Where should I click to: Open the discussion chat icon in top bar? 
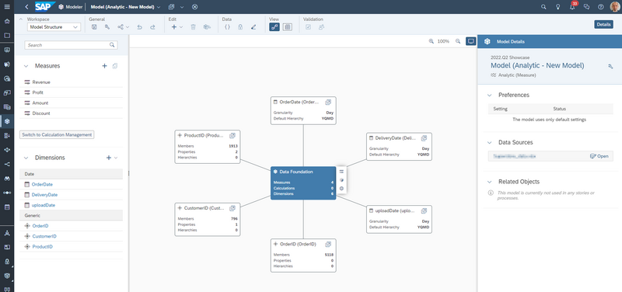(x=587, y=7)
